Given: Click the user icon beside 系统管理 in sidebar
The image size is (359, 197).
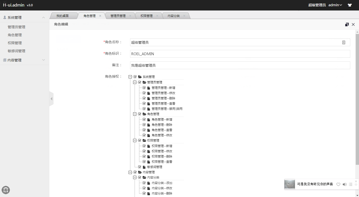Looking at the screenshot, I should [x=5, y=17].
